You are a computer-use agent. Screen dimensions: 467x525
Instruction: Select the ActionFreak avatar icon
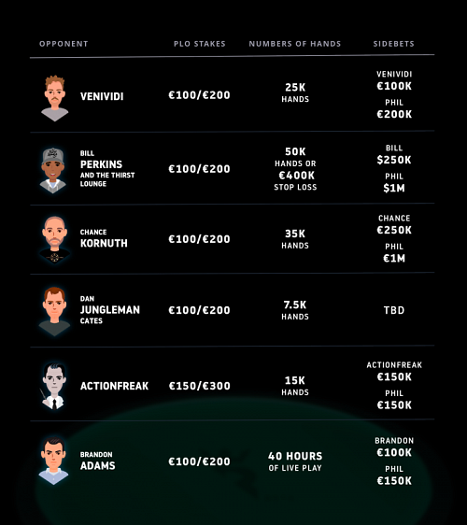pos(53,386)
